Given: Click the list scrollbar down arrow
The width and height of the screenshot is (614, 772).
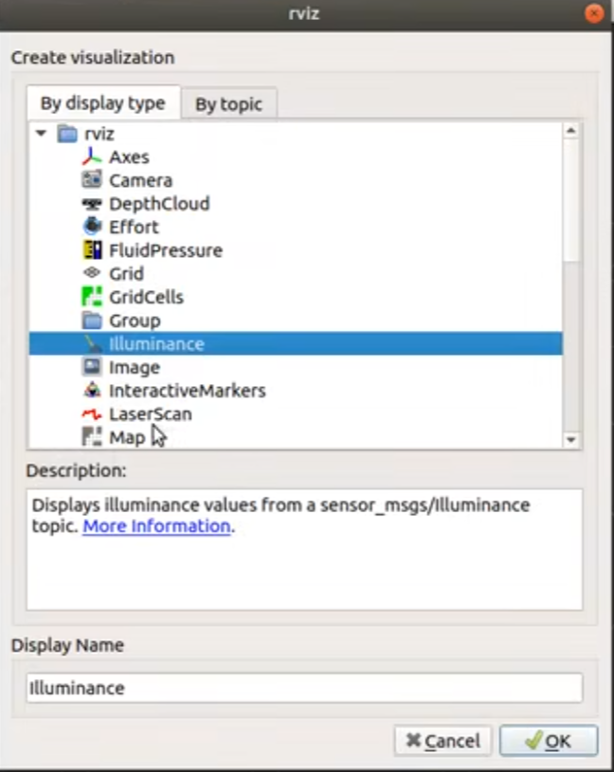Looking at the screenshot, I should 571,440.
